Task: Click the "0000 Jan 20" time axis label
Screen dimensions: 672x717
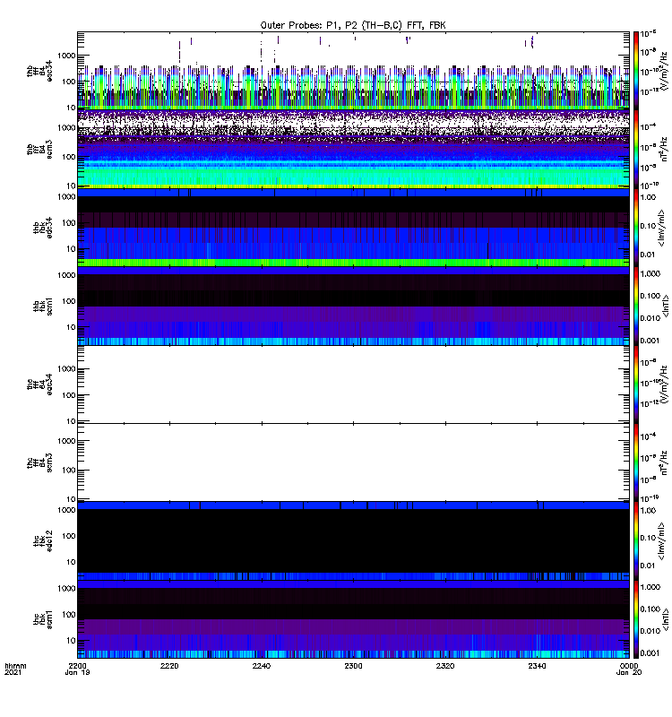Action: tap(629, 669)
